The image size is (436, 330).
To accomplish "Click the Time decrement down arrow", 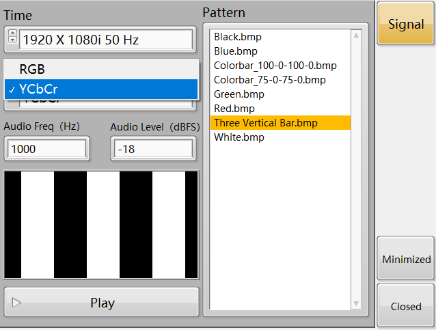I will tap(12, 41).
